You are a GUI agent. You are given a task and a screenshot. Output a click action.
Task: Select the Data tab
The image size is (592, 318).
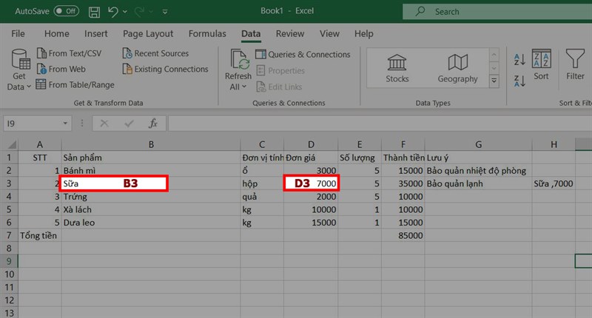[251, 33]
